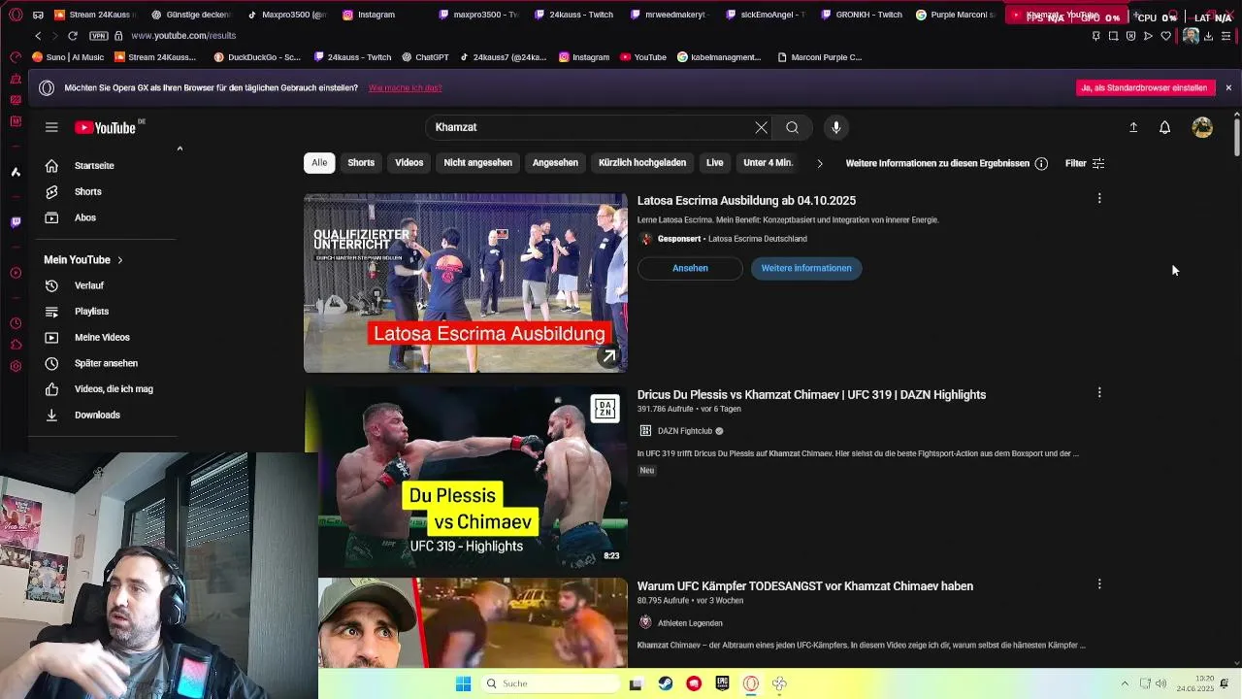1242x699 pixels.
Task: Open options menu for Latosa Escrima ad
Action: pos(1099,198)
